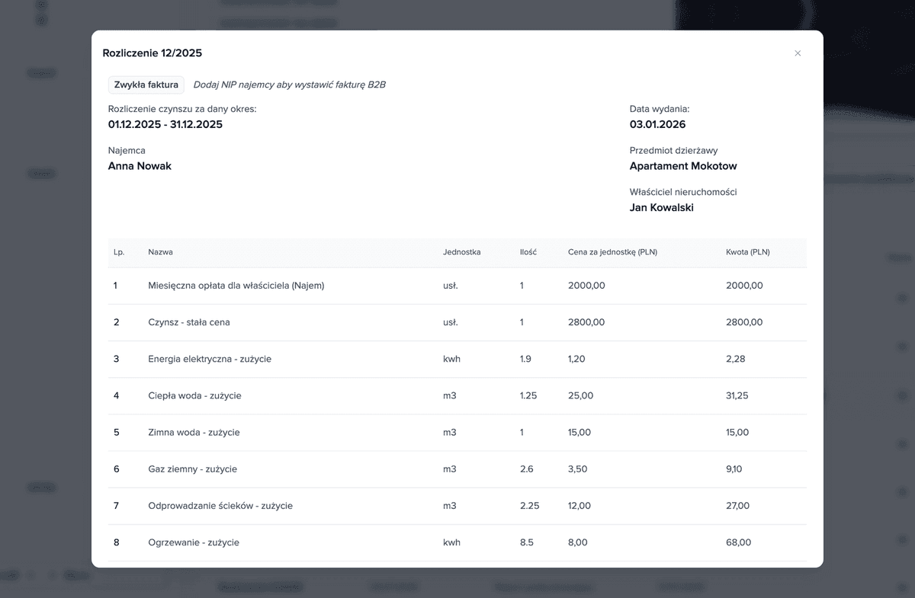Select row 'Odprowadzanie ścieków - zużycie'
The width and height of the screenshot is (915, 598).
pyautogui.click(x=457, y=506)
